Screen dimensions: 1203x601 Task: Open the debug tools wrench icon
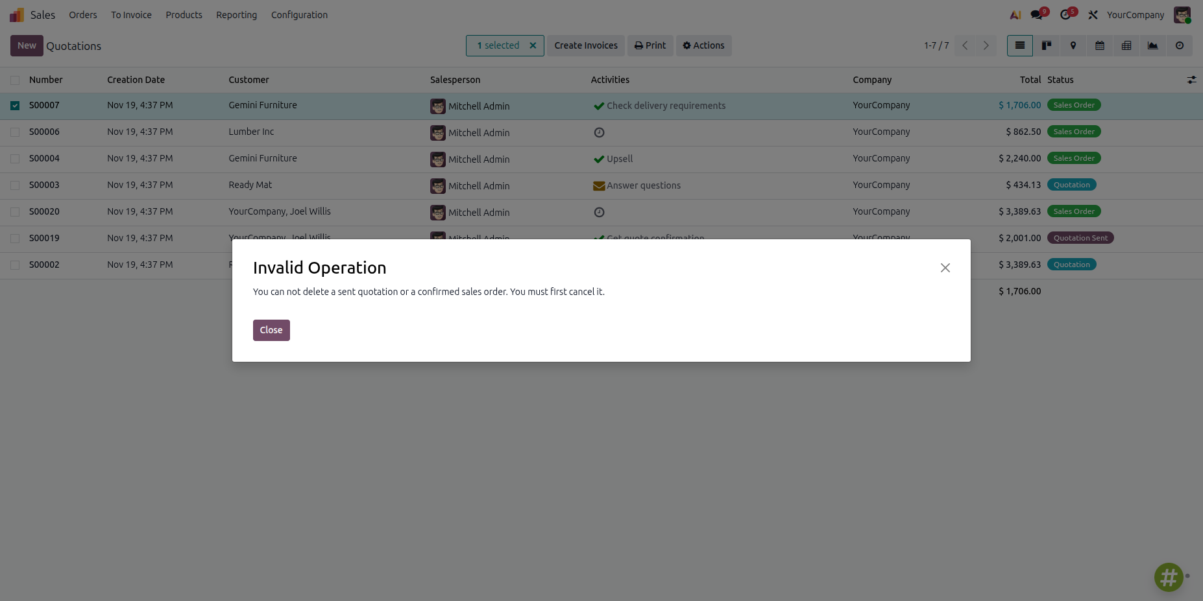coord(1093,15)
